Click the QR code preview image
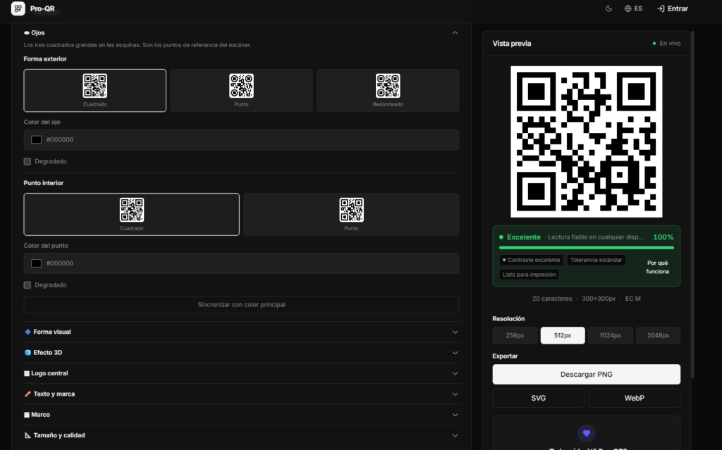 tap(586, 142)
